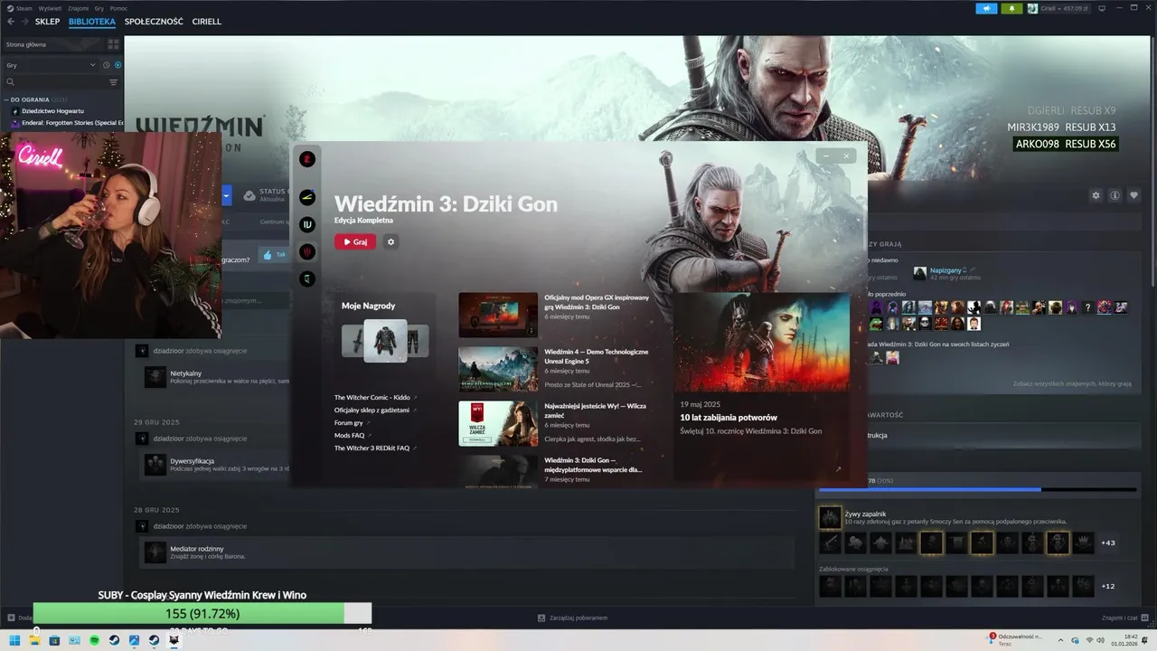Click the cloud status icon
Viewport: 1157px width, 651px height.
click(249, 195)
